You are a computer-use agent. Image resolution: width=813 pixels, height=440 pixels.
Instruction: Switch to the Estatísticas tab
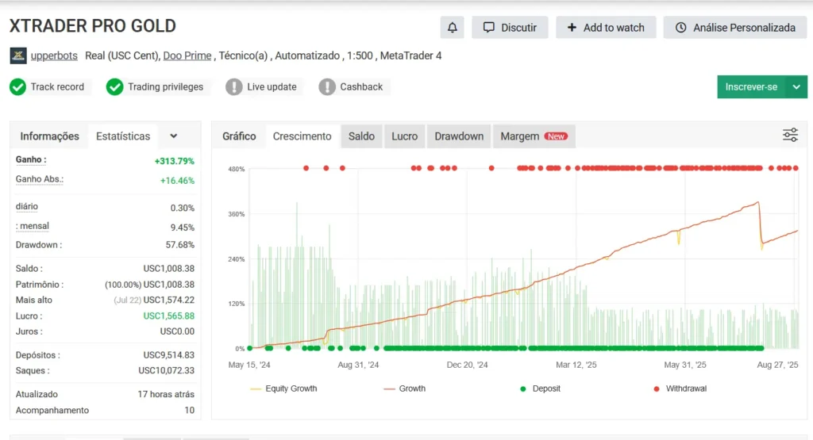pos(123,136)
